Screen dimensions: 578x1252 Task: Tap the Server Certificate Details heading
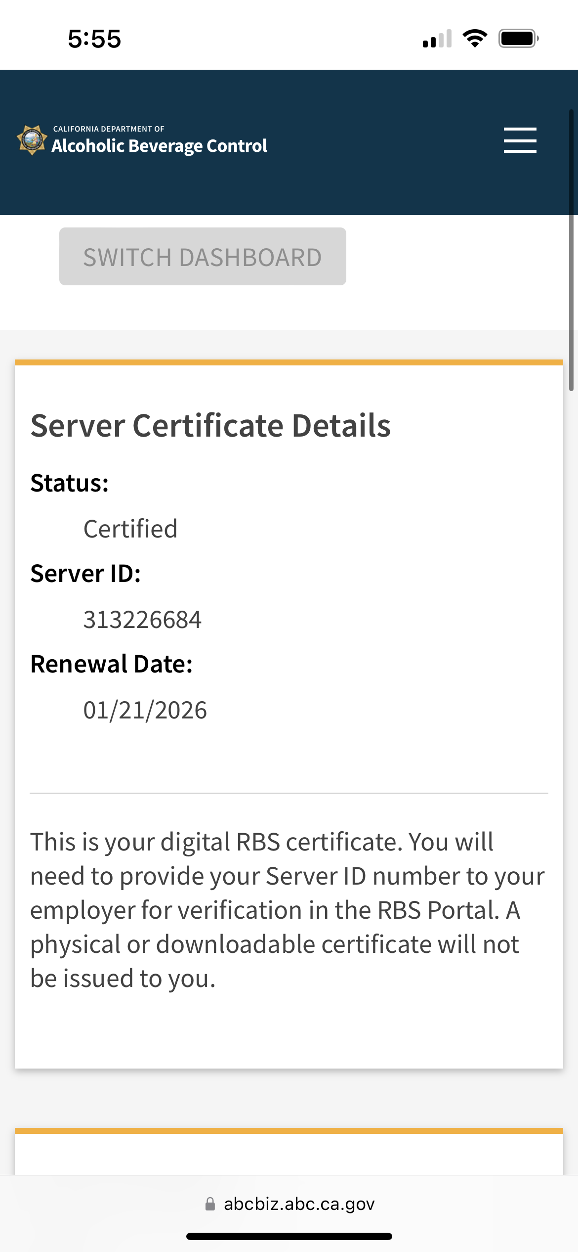(210, 426)
